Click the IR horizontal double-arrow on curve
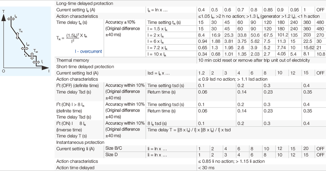This screenshot has height=171, width=326. point(11,19)
